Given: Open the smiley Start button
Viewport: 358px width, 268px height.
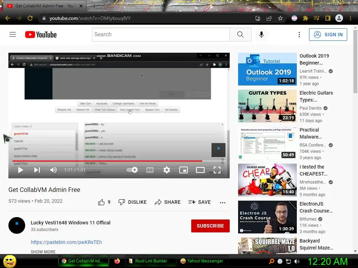Looking at the screenshot, I should point(9,261).
